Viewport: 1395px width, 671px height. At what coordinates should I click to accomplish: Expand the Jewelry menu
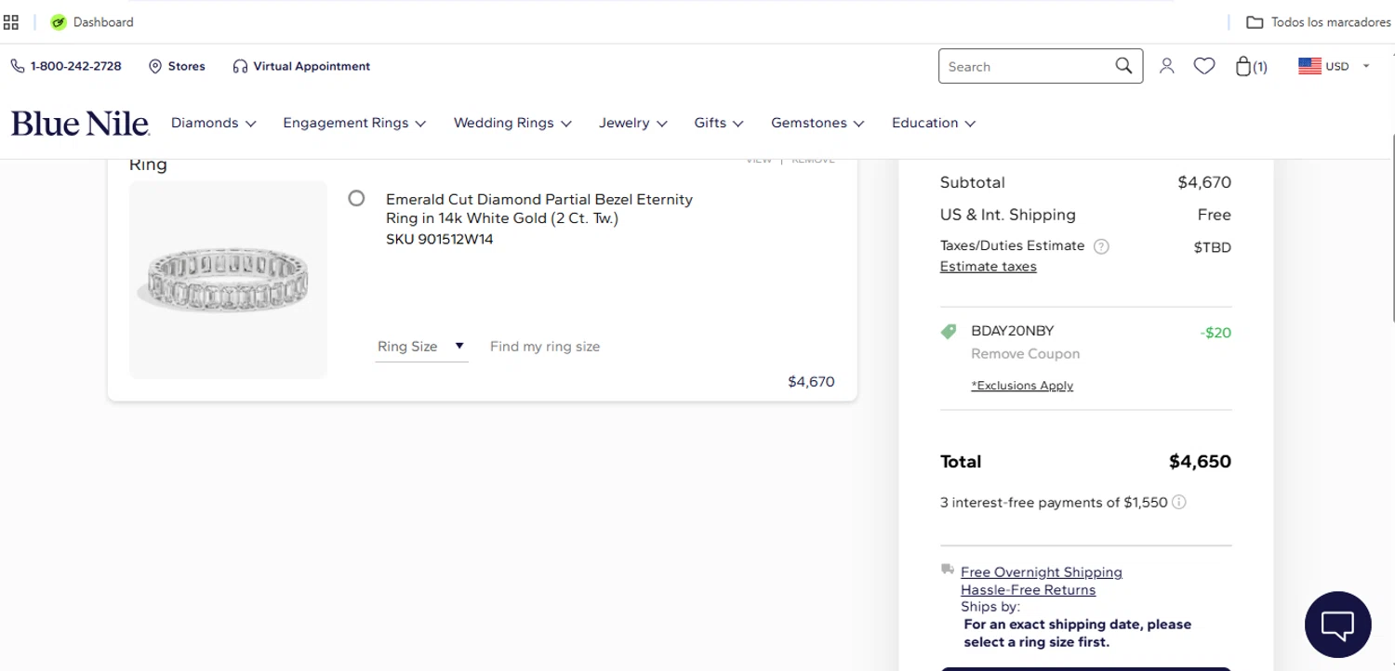633,123
